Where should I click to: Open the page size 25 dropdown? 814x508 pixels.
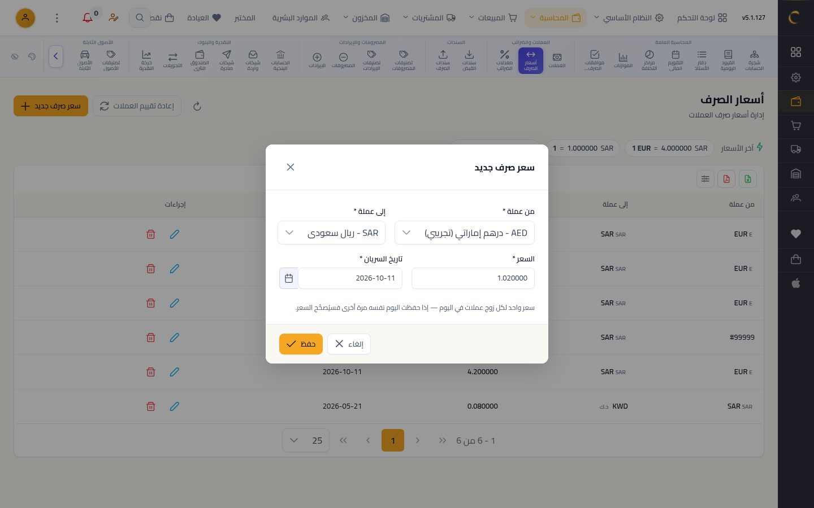[x=306, y=440]
